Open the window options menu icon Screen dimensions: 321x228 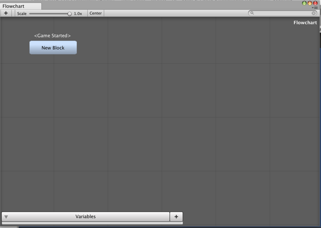tap(315, 8)
